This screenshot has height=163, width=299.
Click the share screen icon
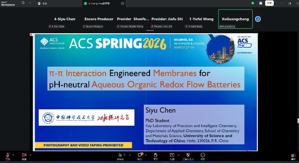[173, 155]
